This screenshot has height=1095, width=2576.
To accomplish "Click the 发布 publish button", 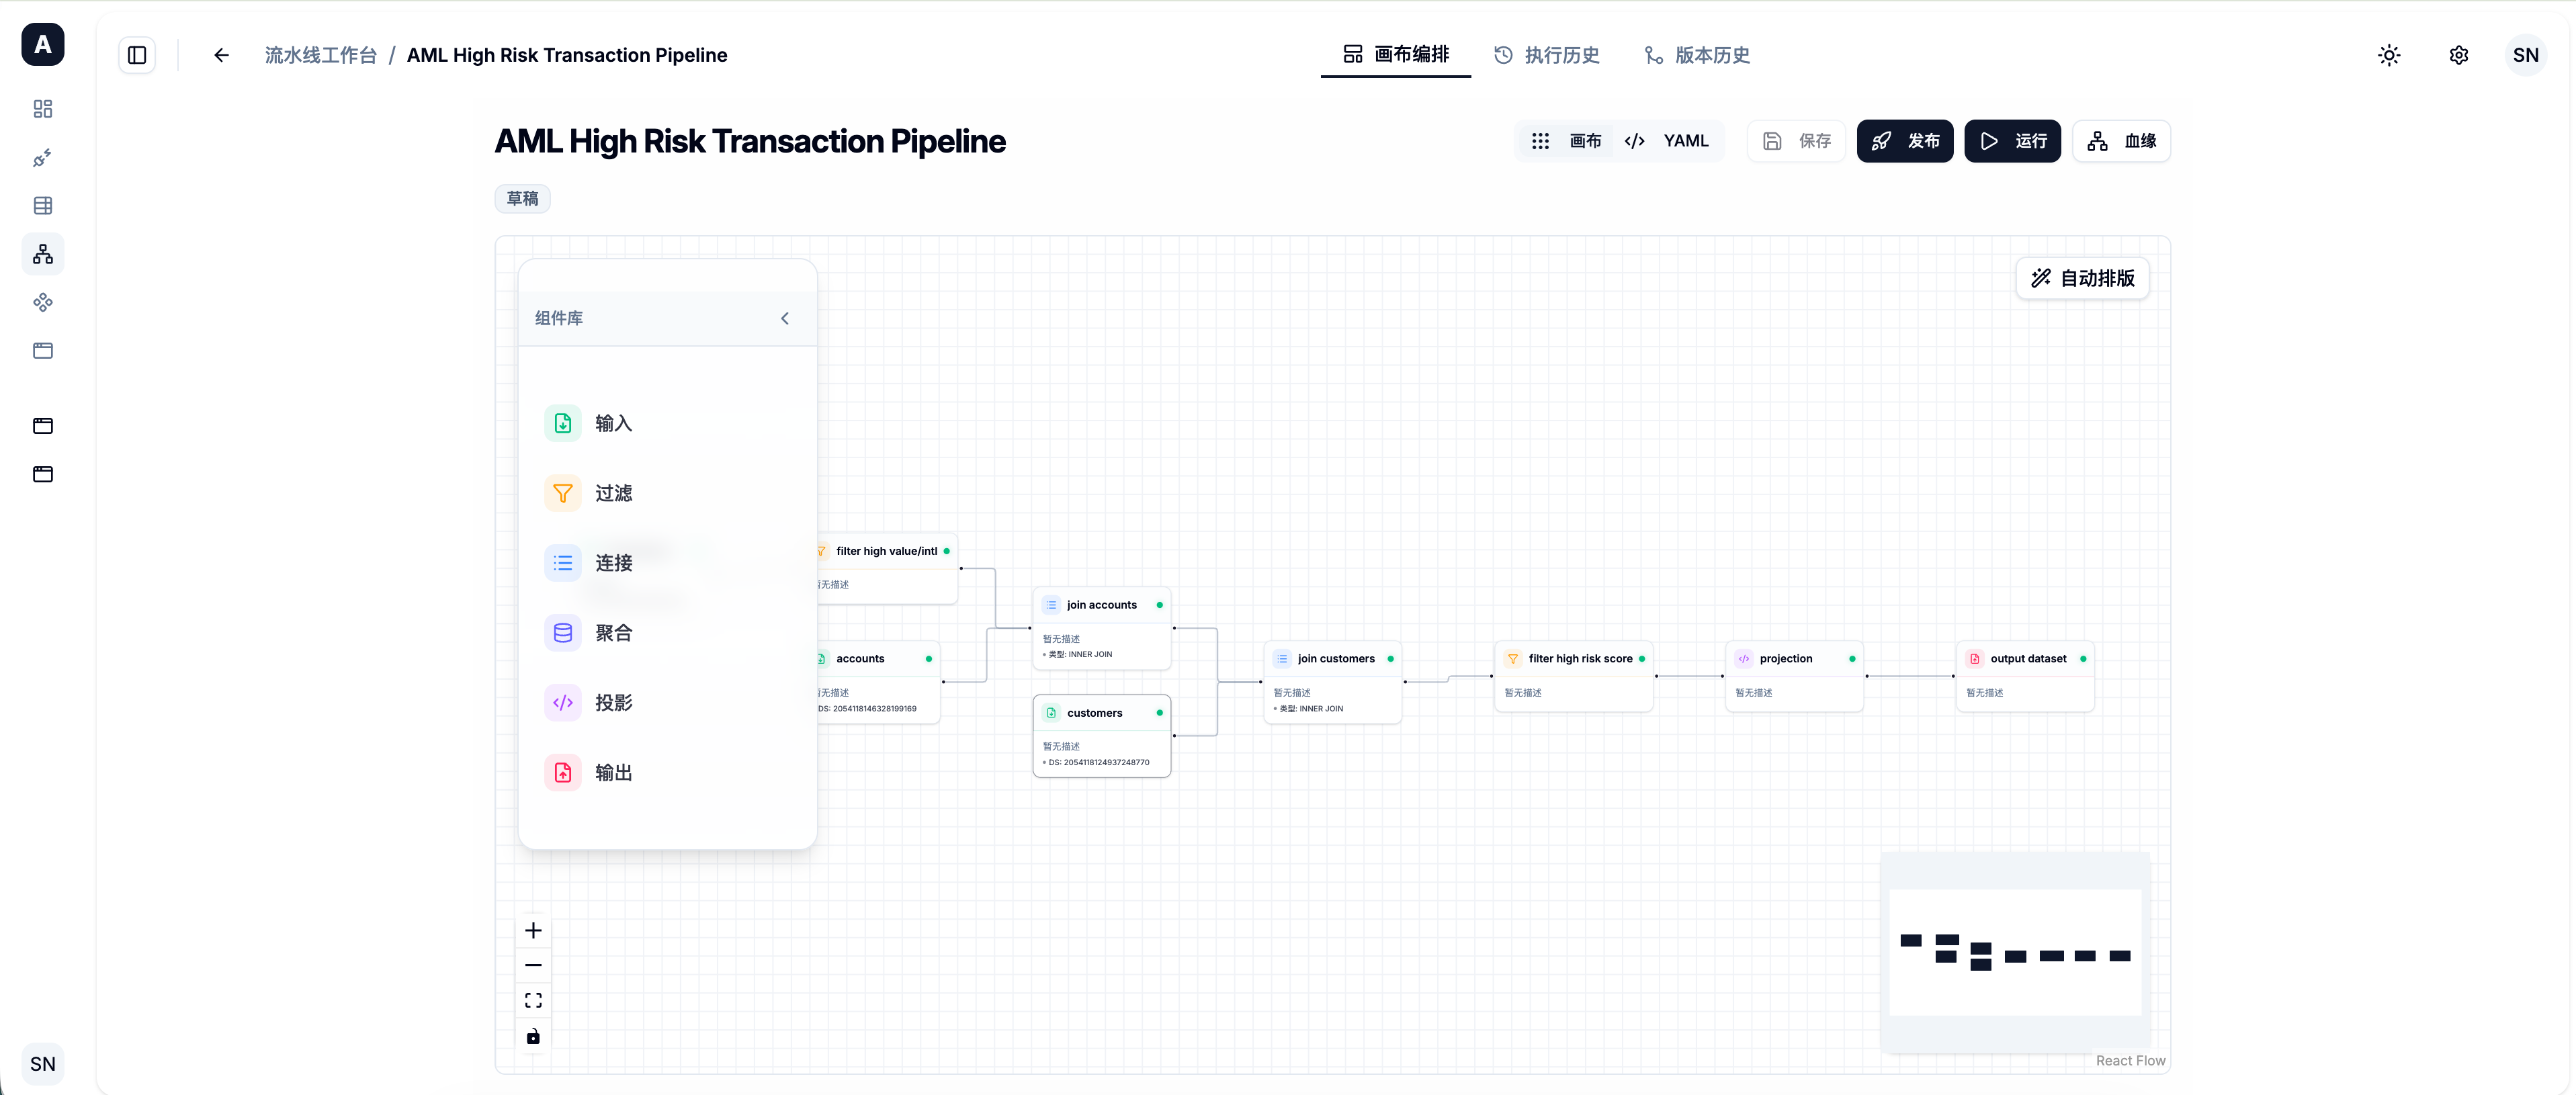I will pyautogui.click(x=1905, y=141).
